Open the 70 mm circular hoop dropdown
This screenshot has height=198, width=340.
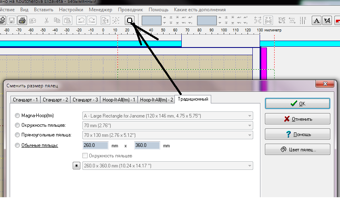click(168, 125)
